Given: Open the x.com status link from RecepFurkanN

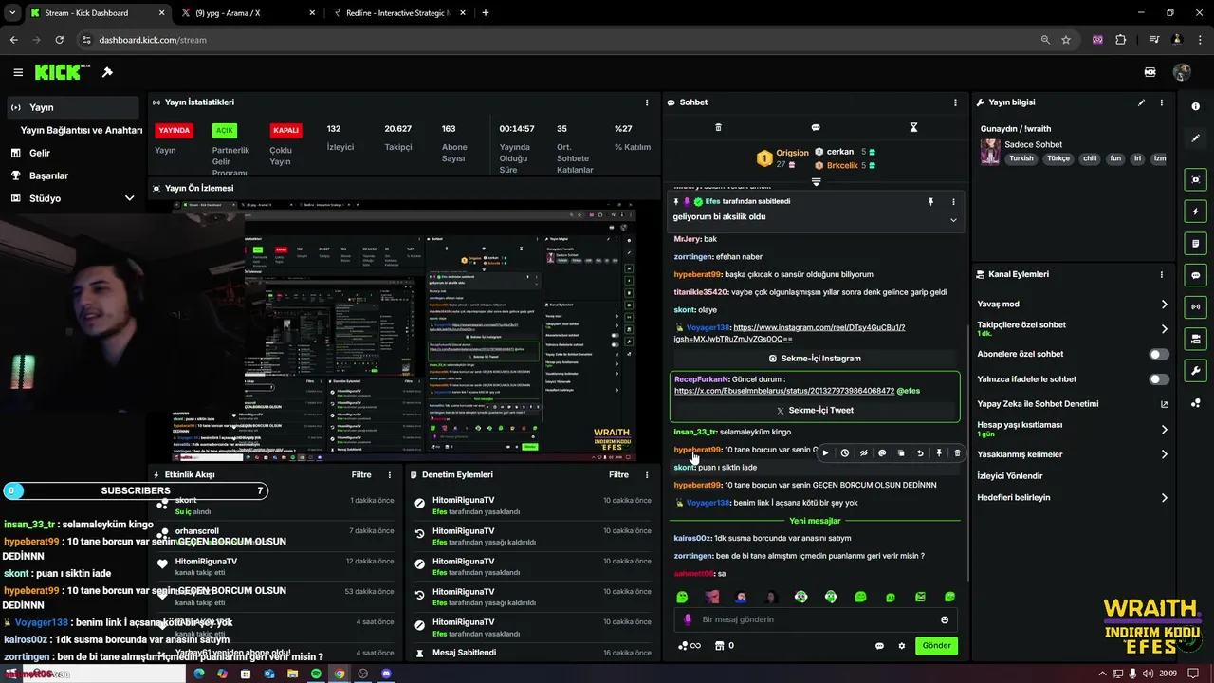Looking at the screenshot, I should pos(784,391).
